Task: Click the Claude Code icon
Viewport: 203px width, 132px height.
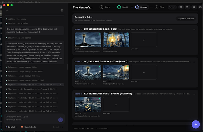Action: point(22,127)
